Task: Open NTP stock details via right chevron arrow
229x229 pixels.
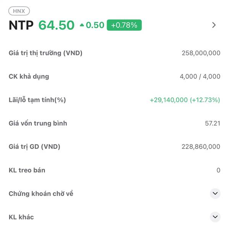Action: (214, 25)
